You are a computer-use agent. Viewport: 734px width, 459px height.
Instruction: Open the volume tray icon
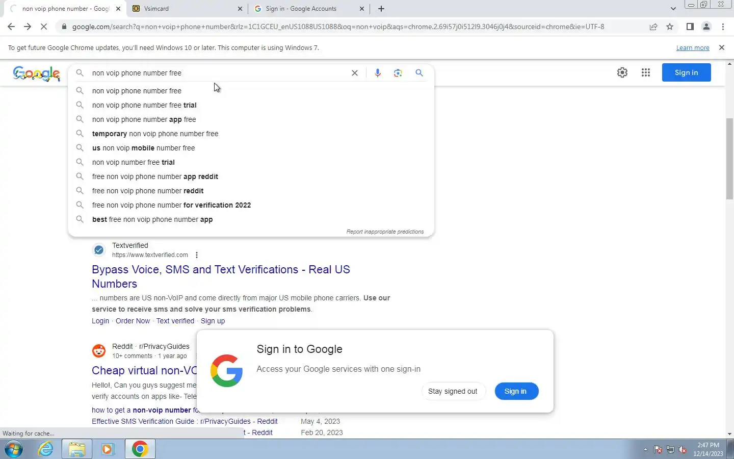click(683, 450)
